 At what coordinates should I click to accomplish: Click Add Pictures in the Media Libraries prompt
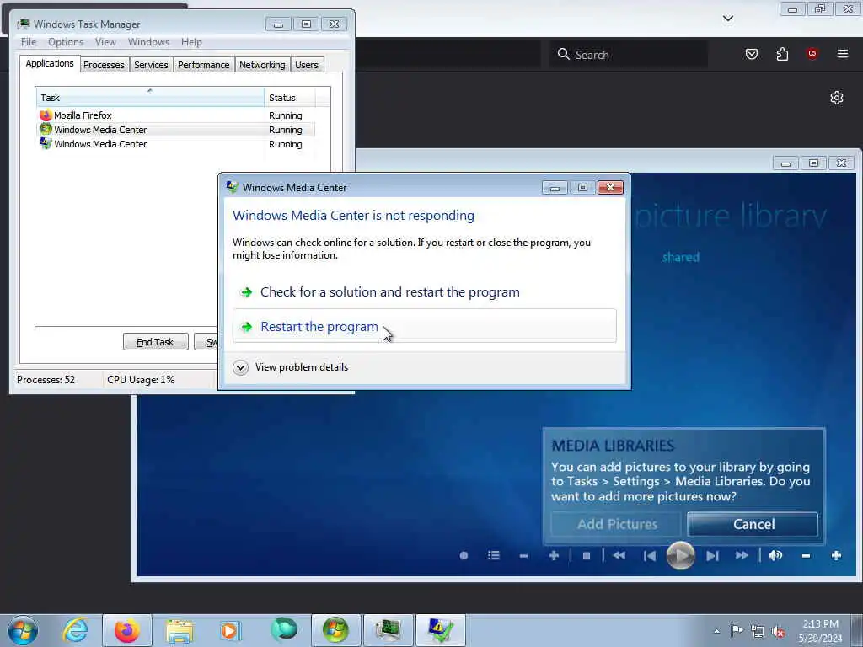(616, 524)
